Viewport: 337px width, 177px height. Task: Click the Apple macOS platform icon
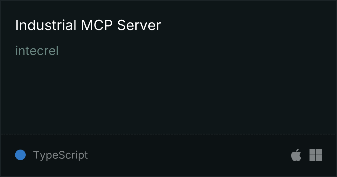tap(296, 155)
